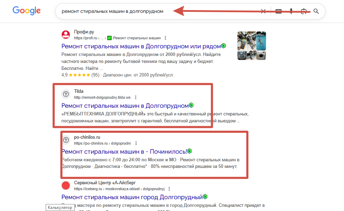Open the Починилось! result link
The width and height of the screenshot is (344, 211).
[125, 152]
